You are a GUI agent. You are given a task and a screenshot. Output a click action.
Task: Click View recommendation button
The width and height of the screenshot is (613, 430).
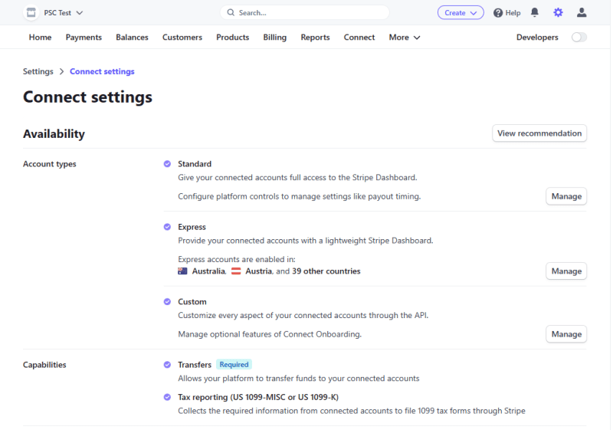point(539,133)
